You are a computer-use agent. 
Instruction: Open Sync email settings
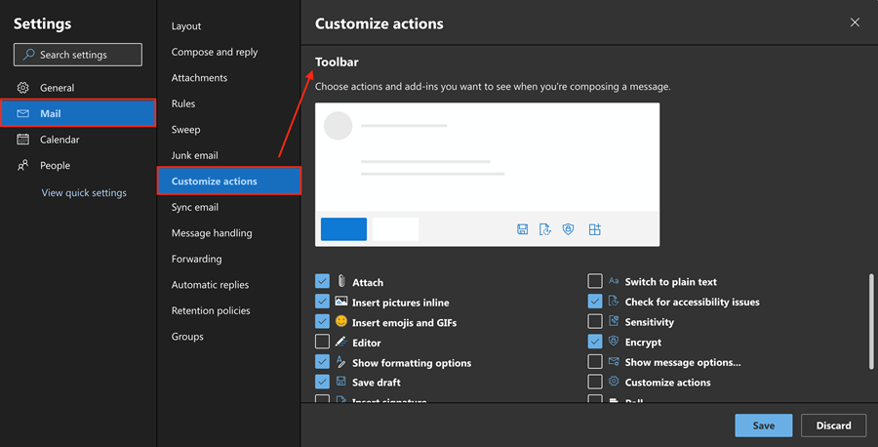[229, 207]
